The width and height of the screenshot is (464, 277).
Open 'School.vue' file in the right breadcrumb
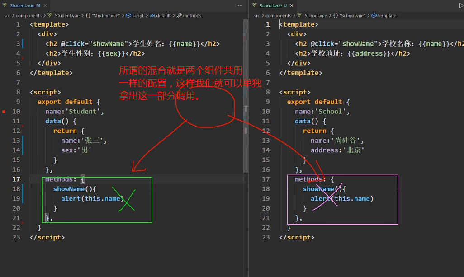click(x=316, y=16)
